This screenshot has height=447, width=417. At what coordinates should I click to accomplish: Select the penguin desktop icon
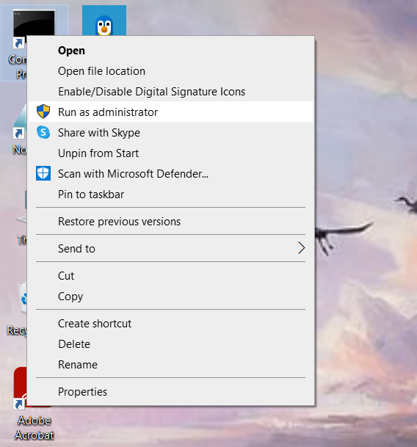(104, 21)
